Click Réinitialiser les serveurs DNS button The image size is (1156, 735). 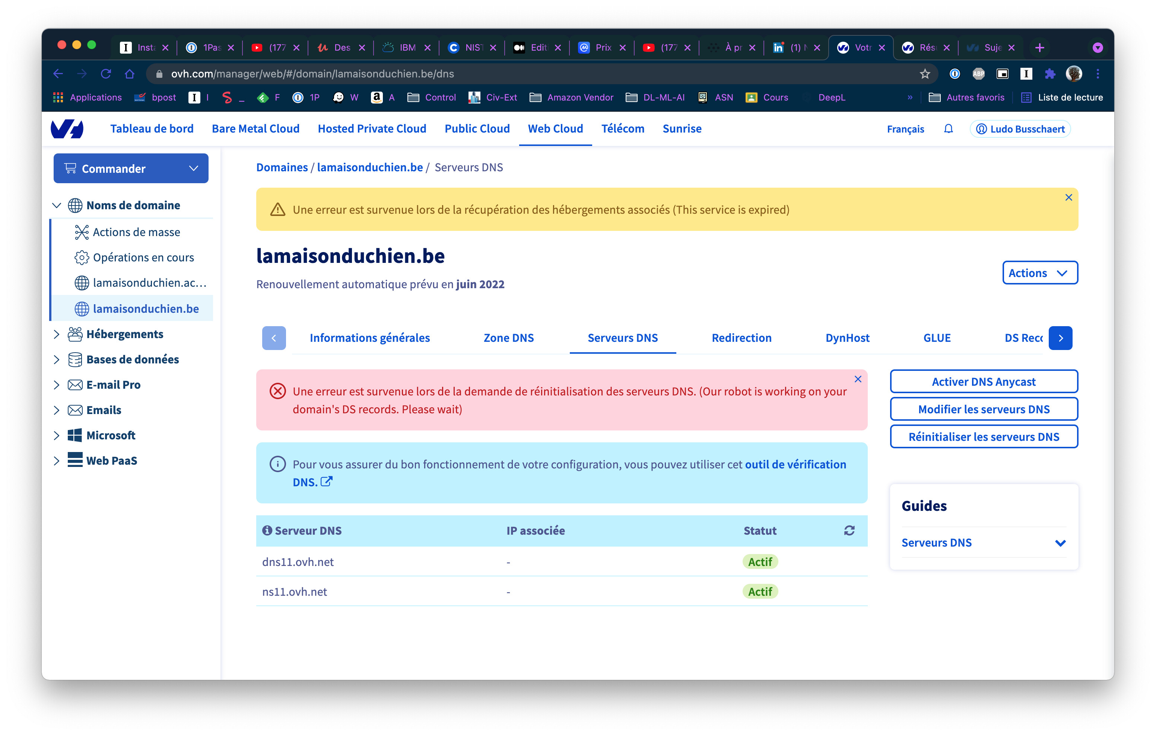click(x=984, y=436)
